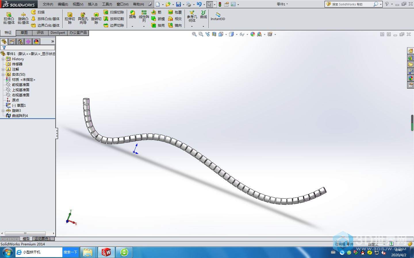Open the PropertyManager tab icon
This screenshot has width=414, height=258.
pos(12,42)
